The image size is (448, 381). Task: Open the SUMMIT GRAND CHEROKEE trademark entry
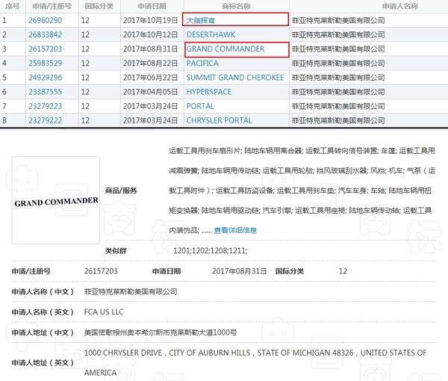point(235,78)
